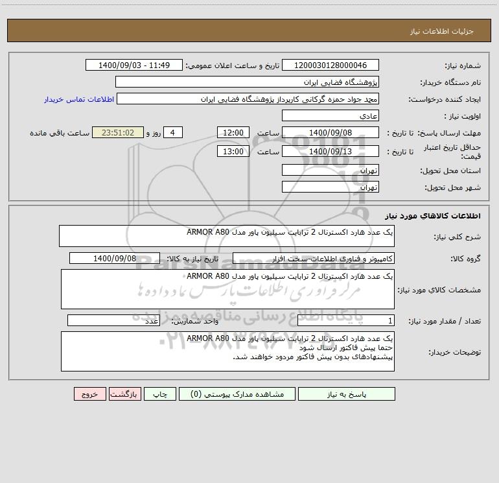Click تاریخ نیاز به کالا date field
The width and height of the screenshot is (499, 483).
click(115, 258)
